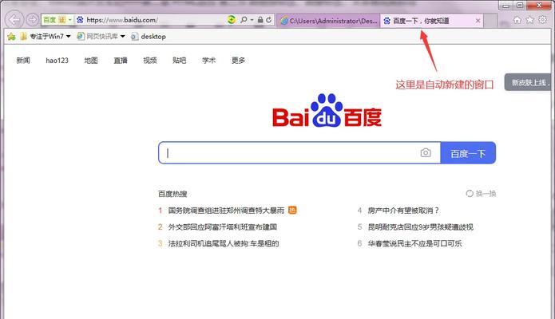Click the add to favorites bar star icon
555x319 pixels.
[11, 36]
